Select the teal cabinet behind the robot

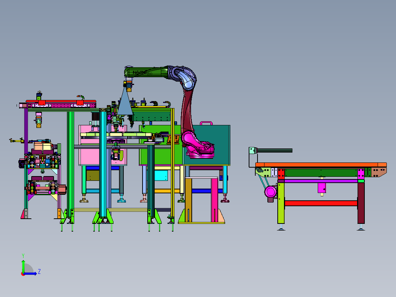211,145
